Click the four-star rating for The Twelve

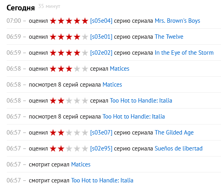69,37
